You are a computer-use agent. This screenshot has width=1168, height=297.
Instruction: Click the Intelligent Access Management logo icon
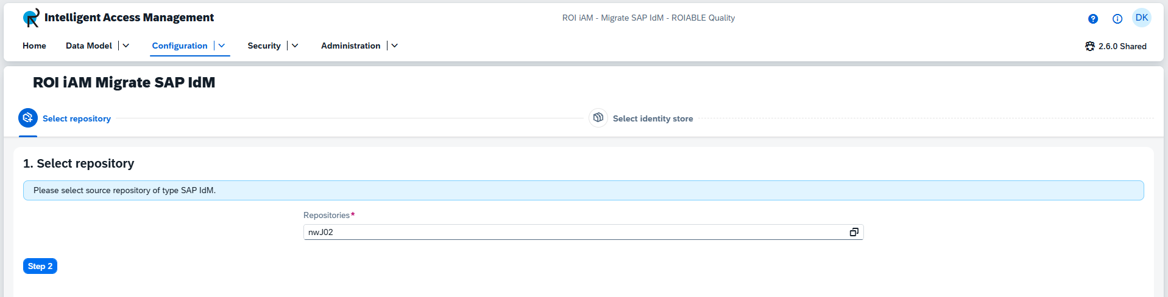coord(31,18)
